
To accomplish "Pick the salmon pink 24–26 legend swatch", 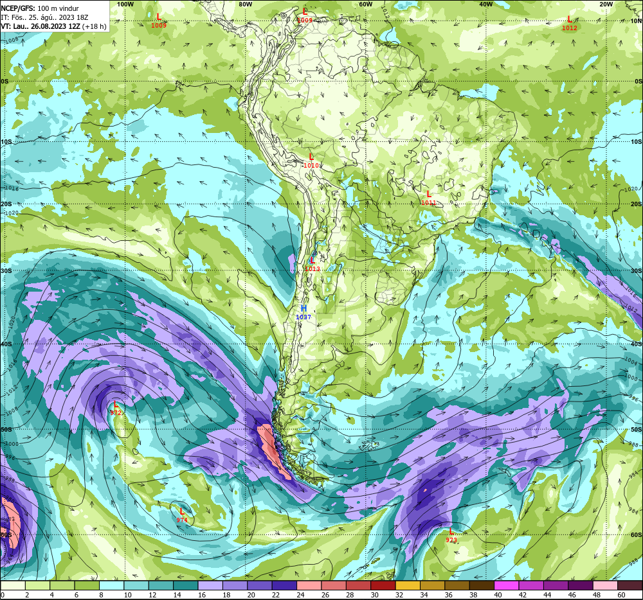I will (309, 586).
